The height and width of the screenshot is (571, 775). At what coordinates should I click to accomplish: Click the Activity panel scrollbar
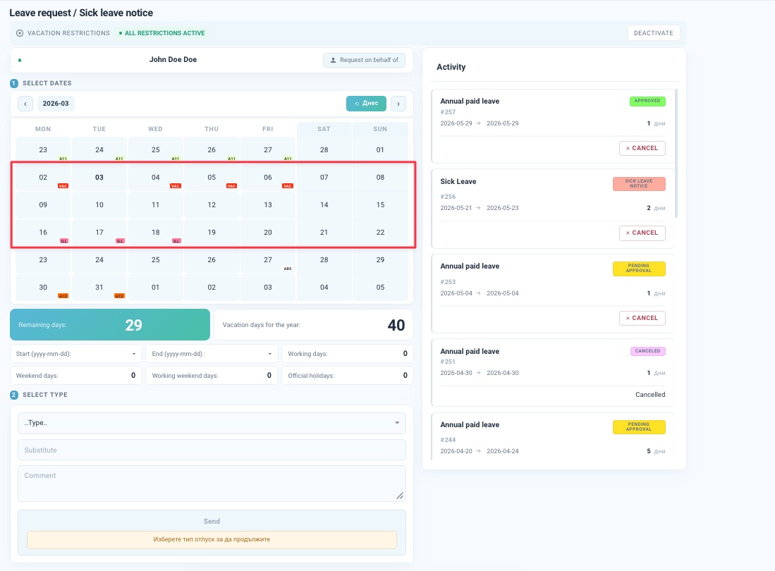pos(676,153)
